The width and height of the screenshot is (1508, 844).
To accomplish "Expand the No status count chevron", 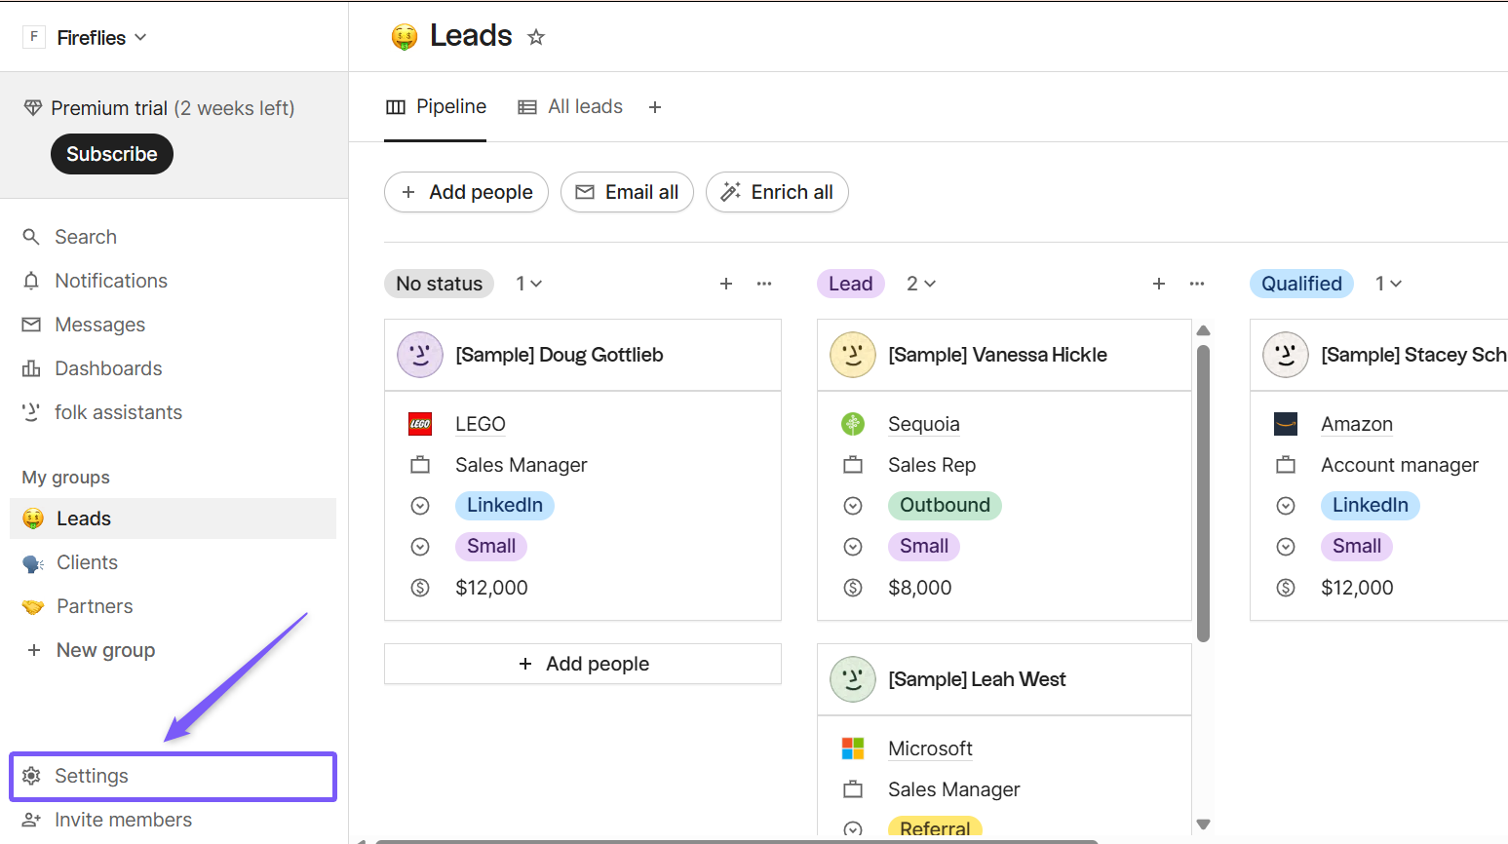I will coord(529,284).
